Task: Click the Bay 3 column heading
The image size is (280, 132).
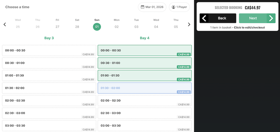Action: [49, 38]
